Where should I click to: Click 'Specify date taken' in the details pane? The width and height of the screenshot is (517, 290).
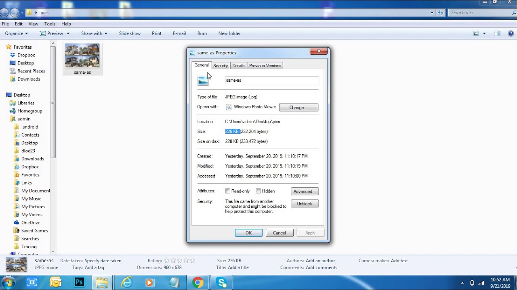pos(103,261)
